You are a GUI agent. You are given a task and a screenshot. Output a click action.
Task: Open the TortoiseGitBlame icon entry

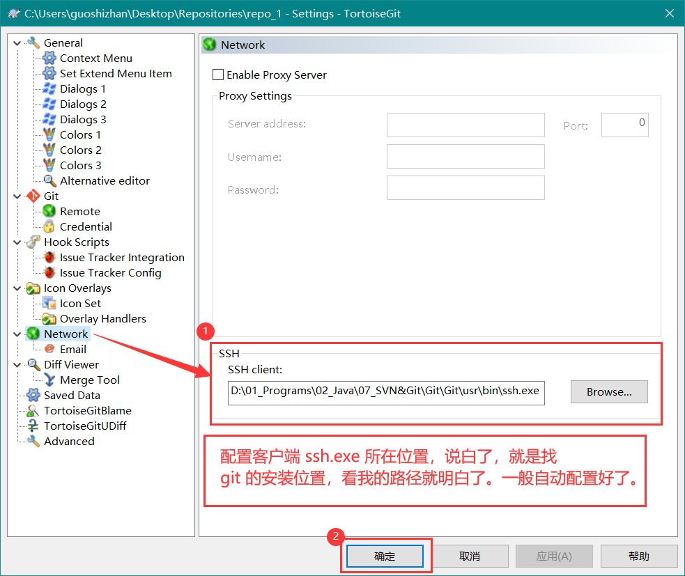coord(33,410)
